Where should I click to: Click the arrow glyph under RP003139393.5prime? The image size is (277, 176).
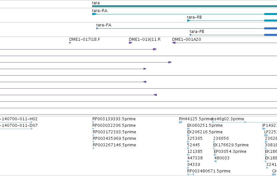(93, 122)
